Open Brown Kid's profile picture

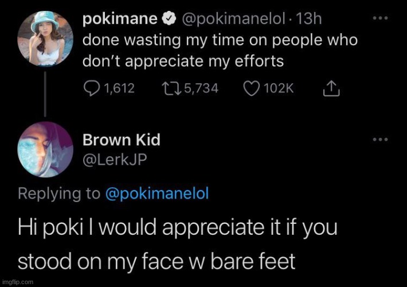coord(45,149)
